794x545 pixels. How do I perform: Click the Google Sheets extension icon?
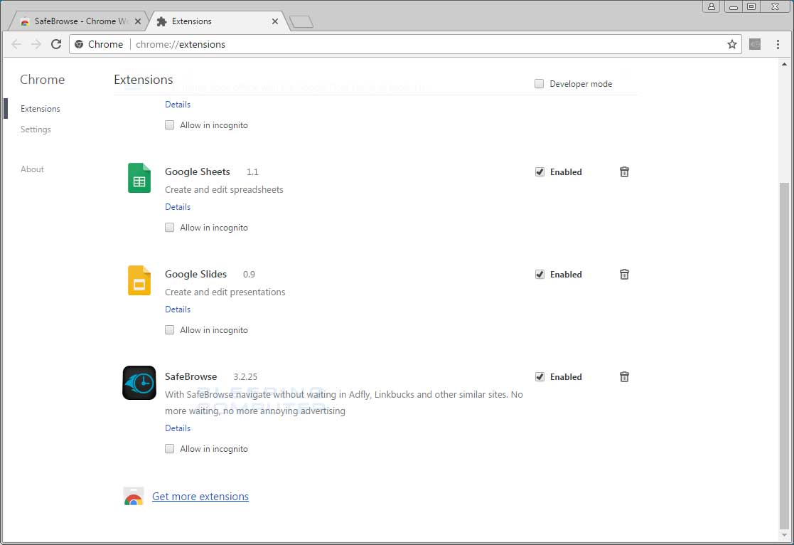pos(139,178)
